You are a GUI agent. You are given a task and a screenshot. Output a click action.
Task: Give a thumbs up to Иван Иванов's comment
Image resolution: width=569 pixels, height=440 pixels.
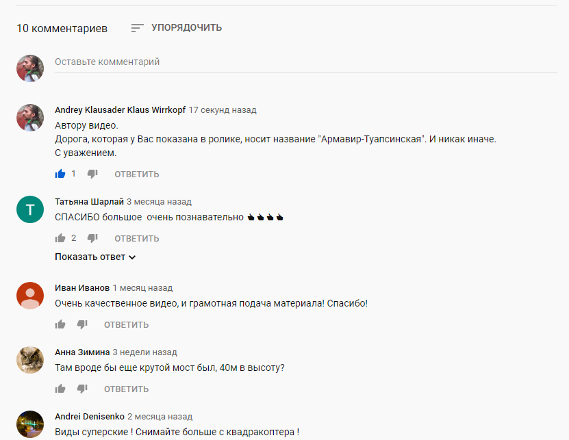(x=60, y=324)
